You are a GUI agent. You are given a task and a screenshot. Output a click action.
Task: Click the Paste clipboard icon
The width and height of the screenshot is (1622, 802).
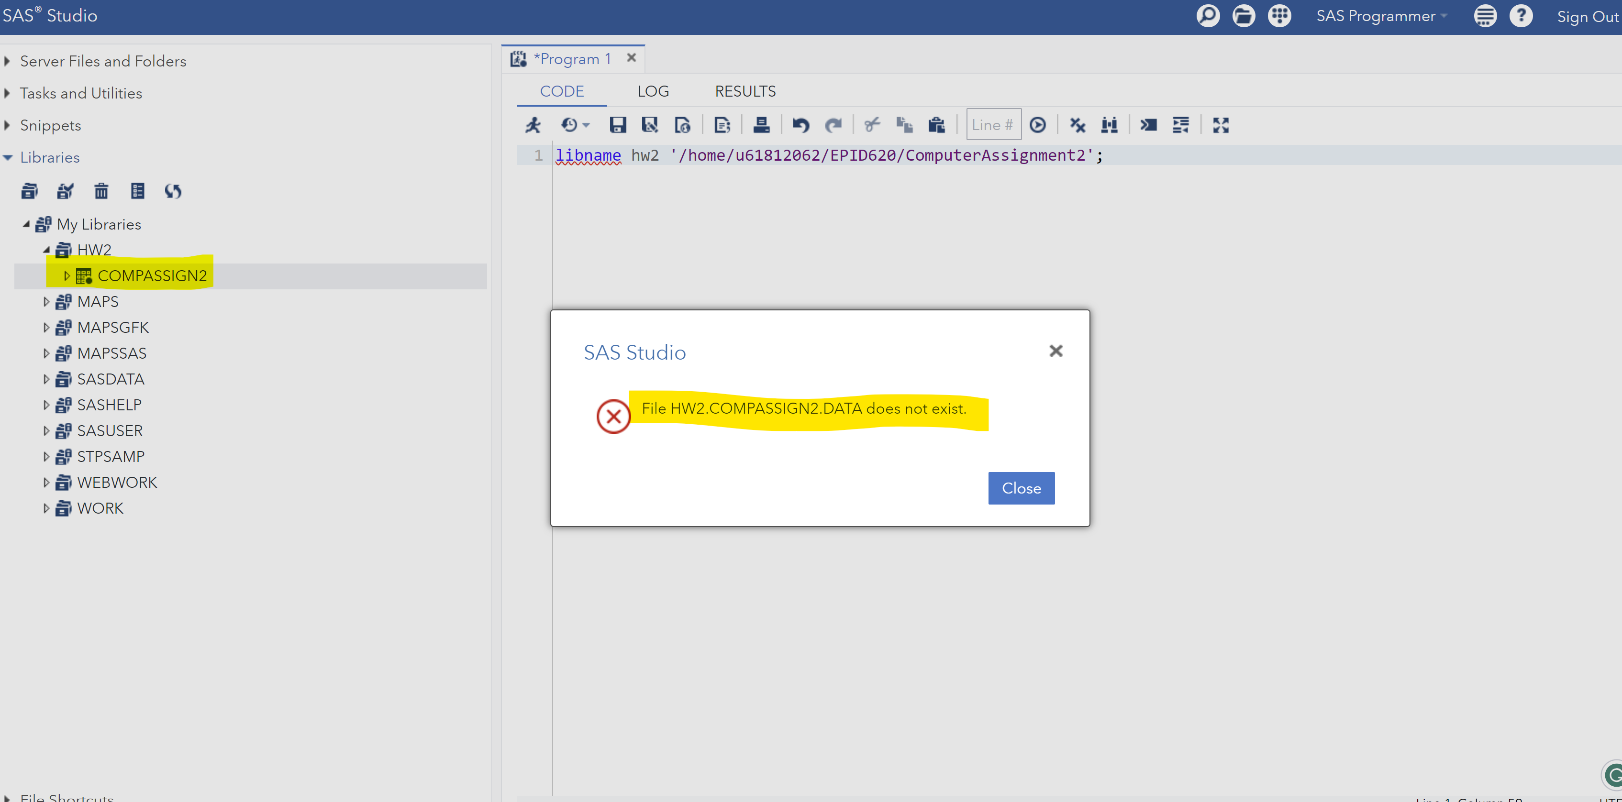click(936, 125)
